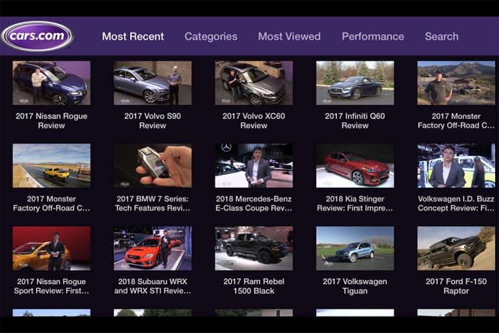Click the '2017 BMW 7 Series: Tech Features' title
The image size is (499, 333).
tap(153, 204)
